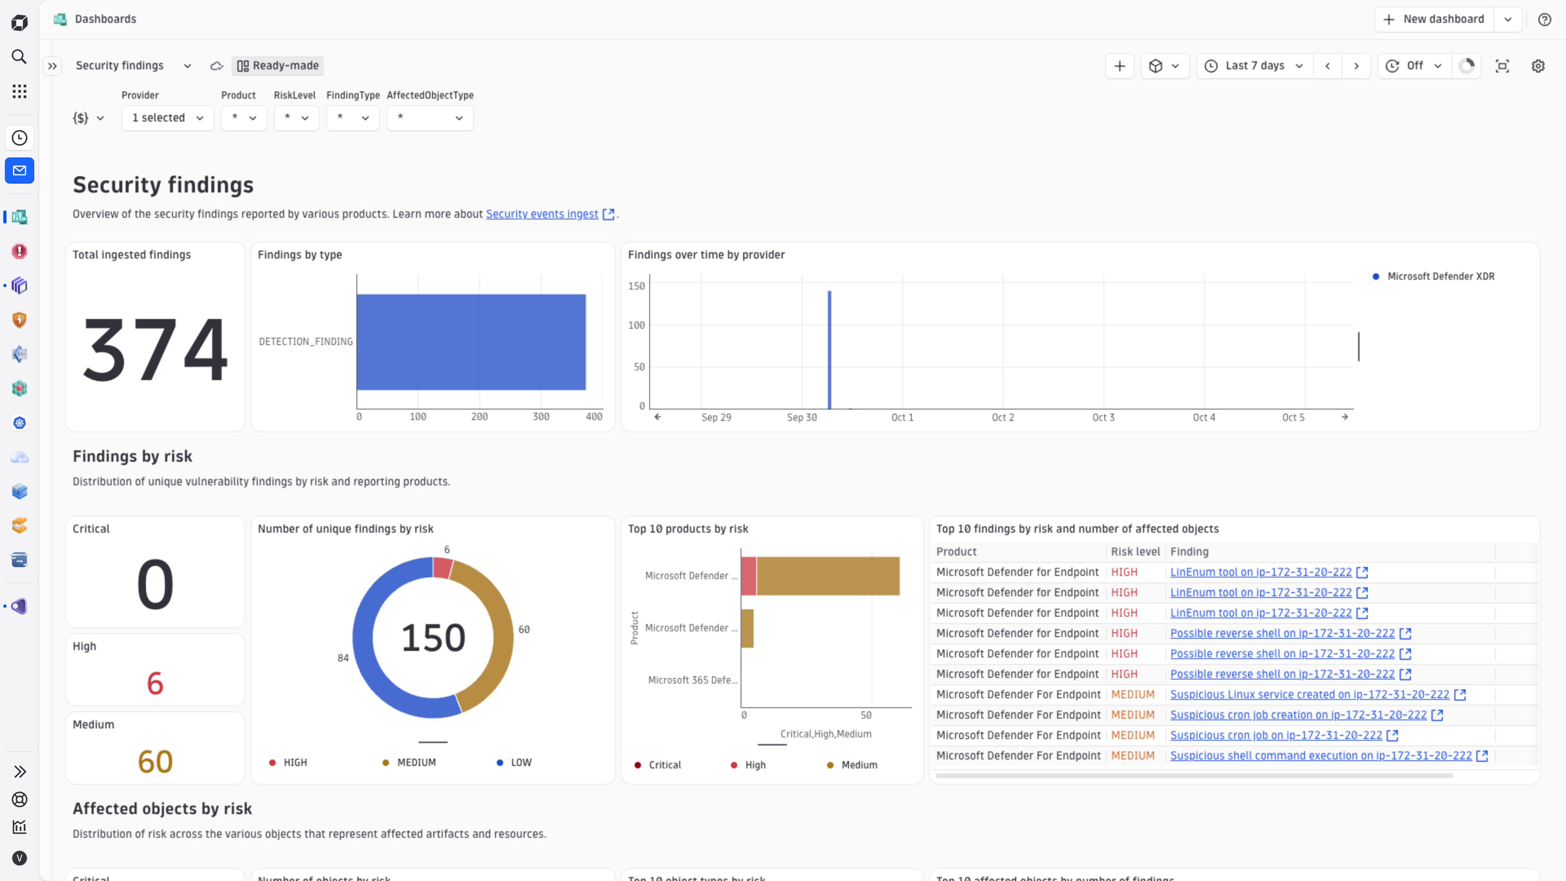This screenshot has width=1566, height=881.
Task: Open the Last 7 days timeframe selector
Action: point(1255,66)
